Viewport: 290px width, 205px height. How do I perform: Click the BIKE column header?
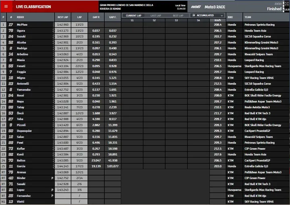[234, 17]
